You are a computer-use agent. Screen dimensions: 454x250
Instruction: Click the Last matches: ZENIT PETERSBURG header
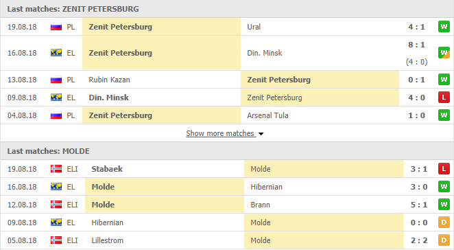(x=73, y=9)
